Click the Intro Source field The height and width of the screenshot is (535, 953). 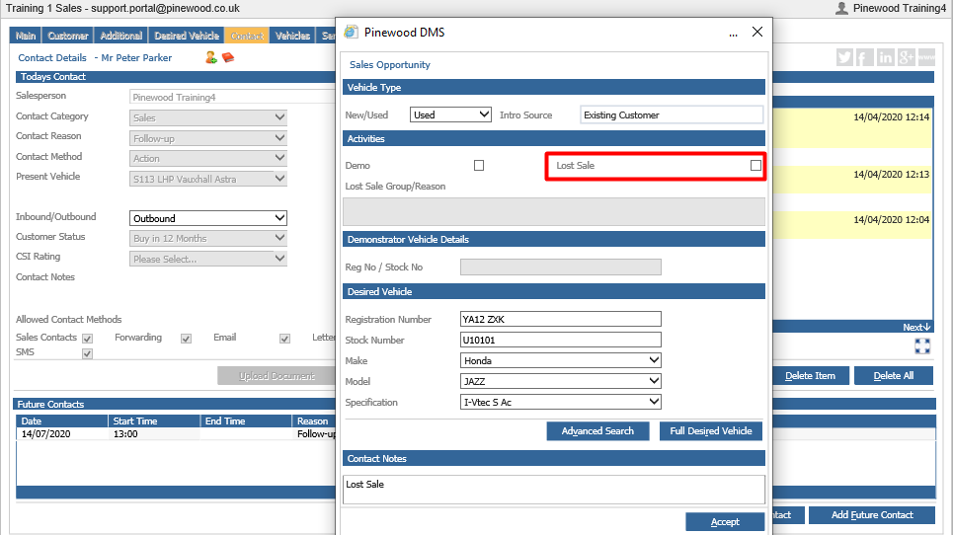pos(672,115)
